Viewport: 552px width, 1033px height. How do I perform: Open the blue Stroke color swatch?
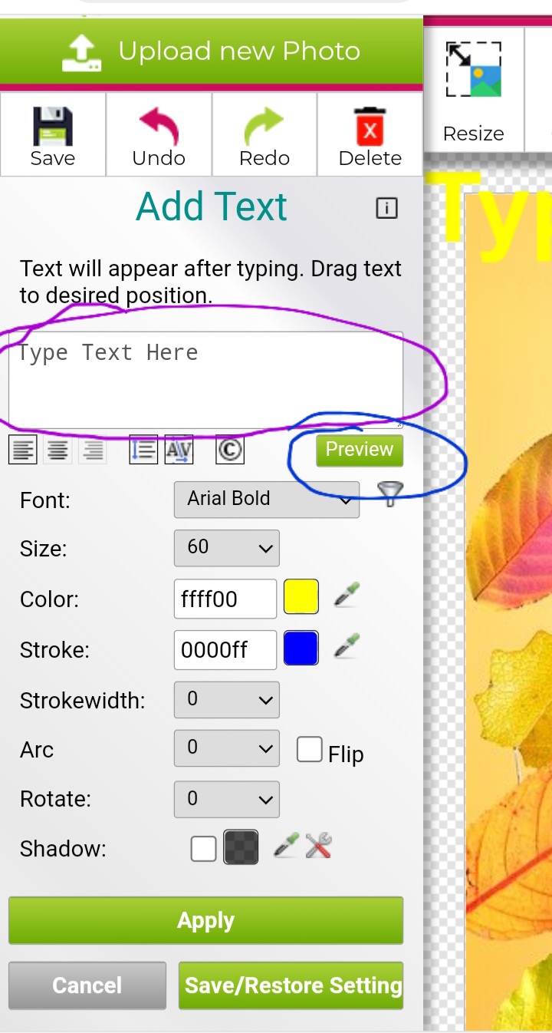point(301,649)
